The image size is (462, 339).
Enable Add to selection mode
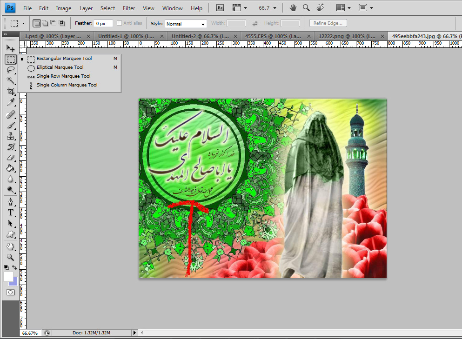[x=45, y=23]
